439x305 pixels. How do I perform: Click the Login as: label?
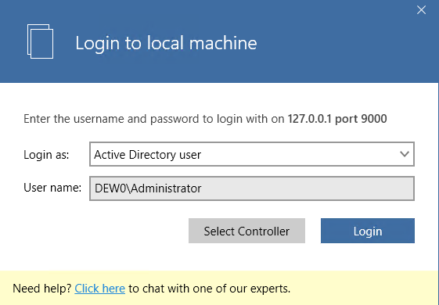click(x=46, y=155)
